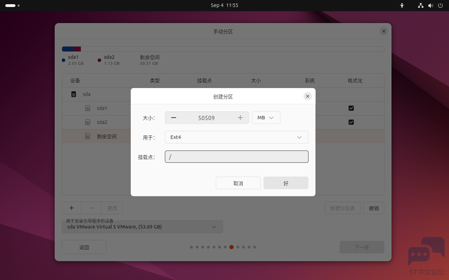Select the sda row text

[x=86, y=94]
